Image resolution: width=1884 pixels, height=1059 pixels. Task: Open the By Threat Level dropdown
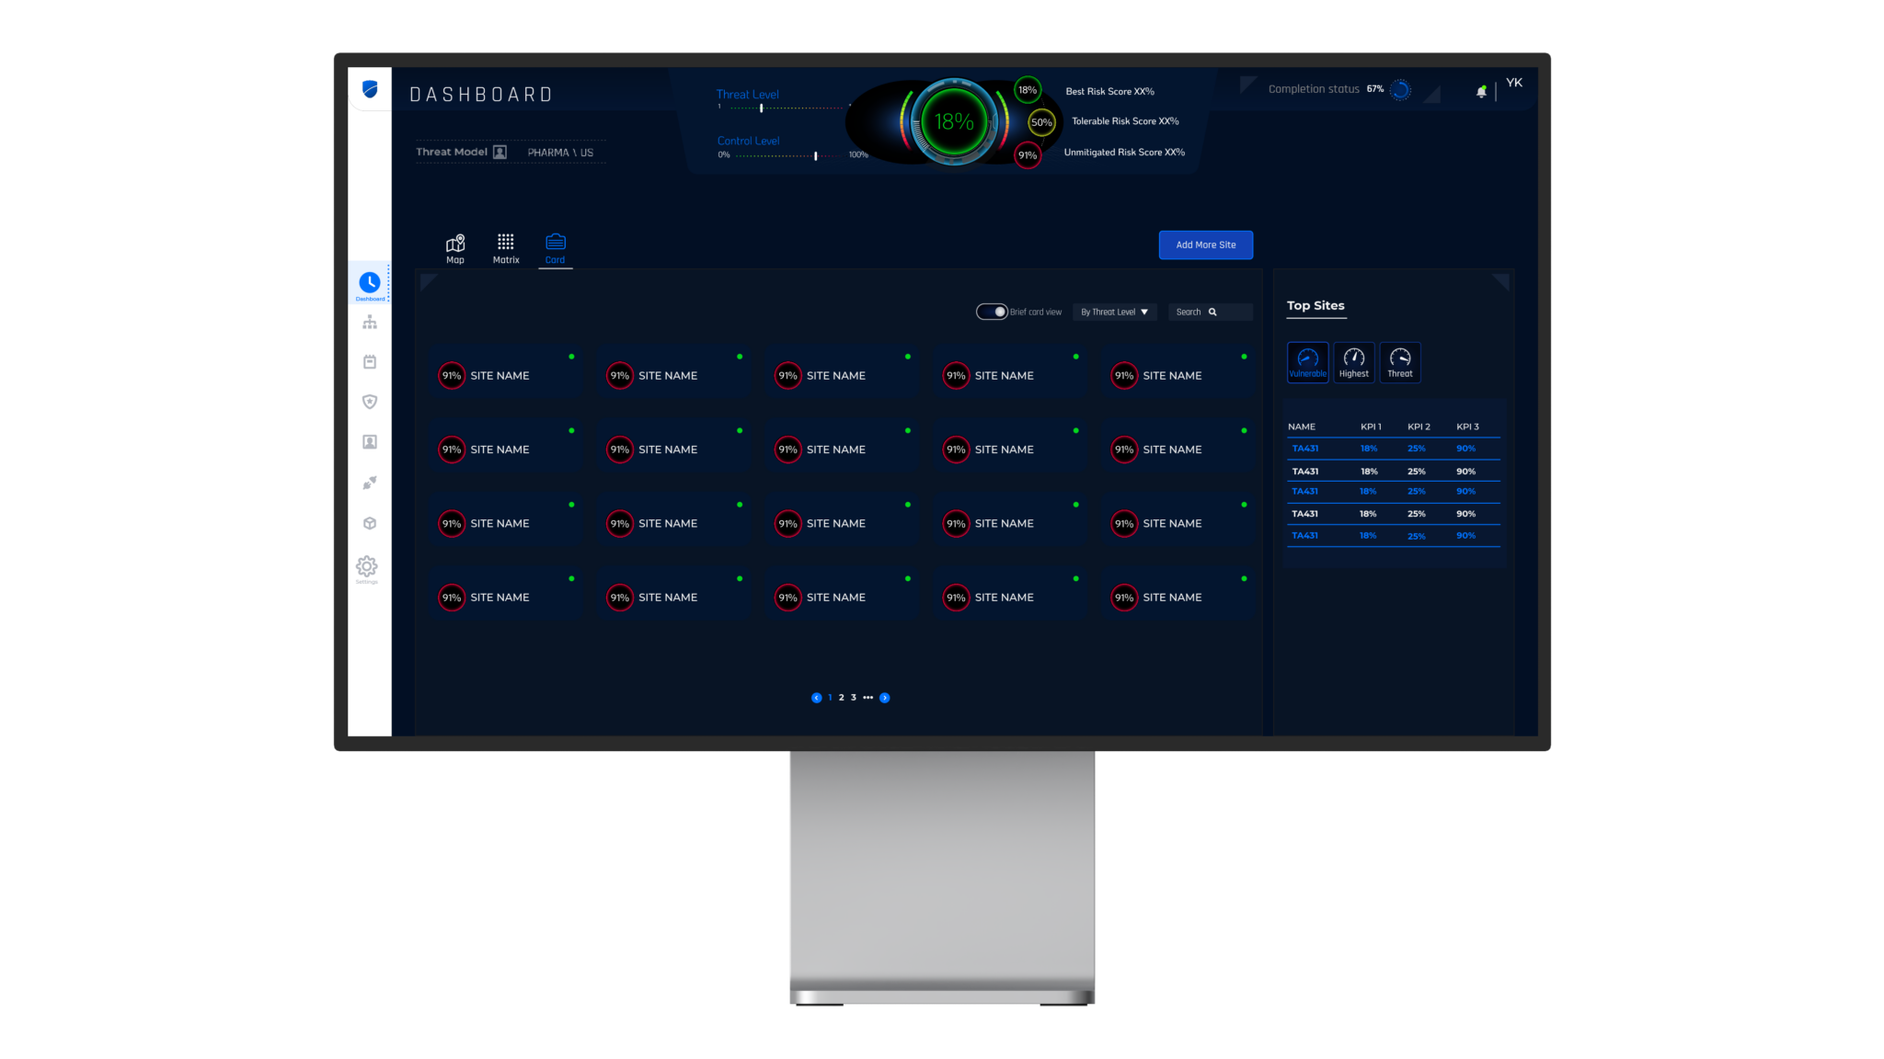pyautogui.click(x=1114, y=312)
